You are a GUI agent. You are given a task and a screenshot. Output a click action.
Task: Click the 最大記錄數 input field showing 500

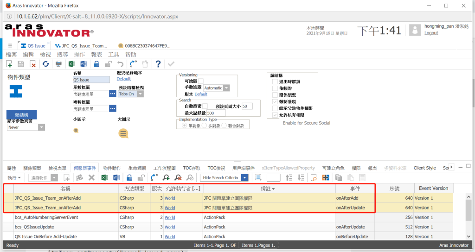[x=216, y=113]
